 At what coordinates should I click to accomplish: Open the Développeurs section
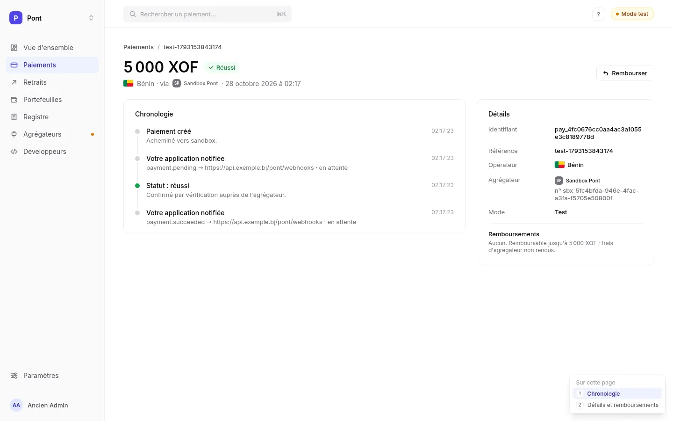point(52,152)
